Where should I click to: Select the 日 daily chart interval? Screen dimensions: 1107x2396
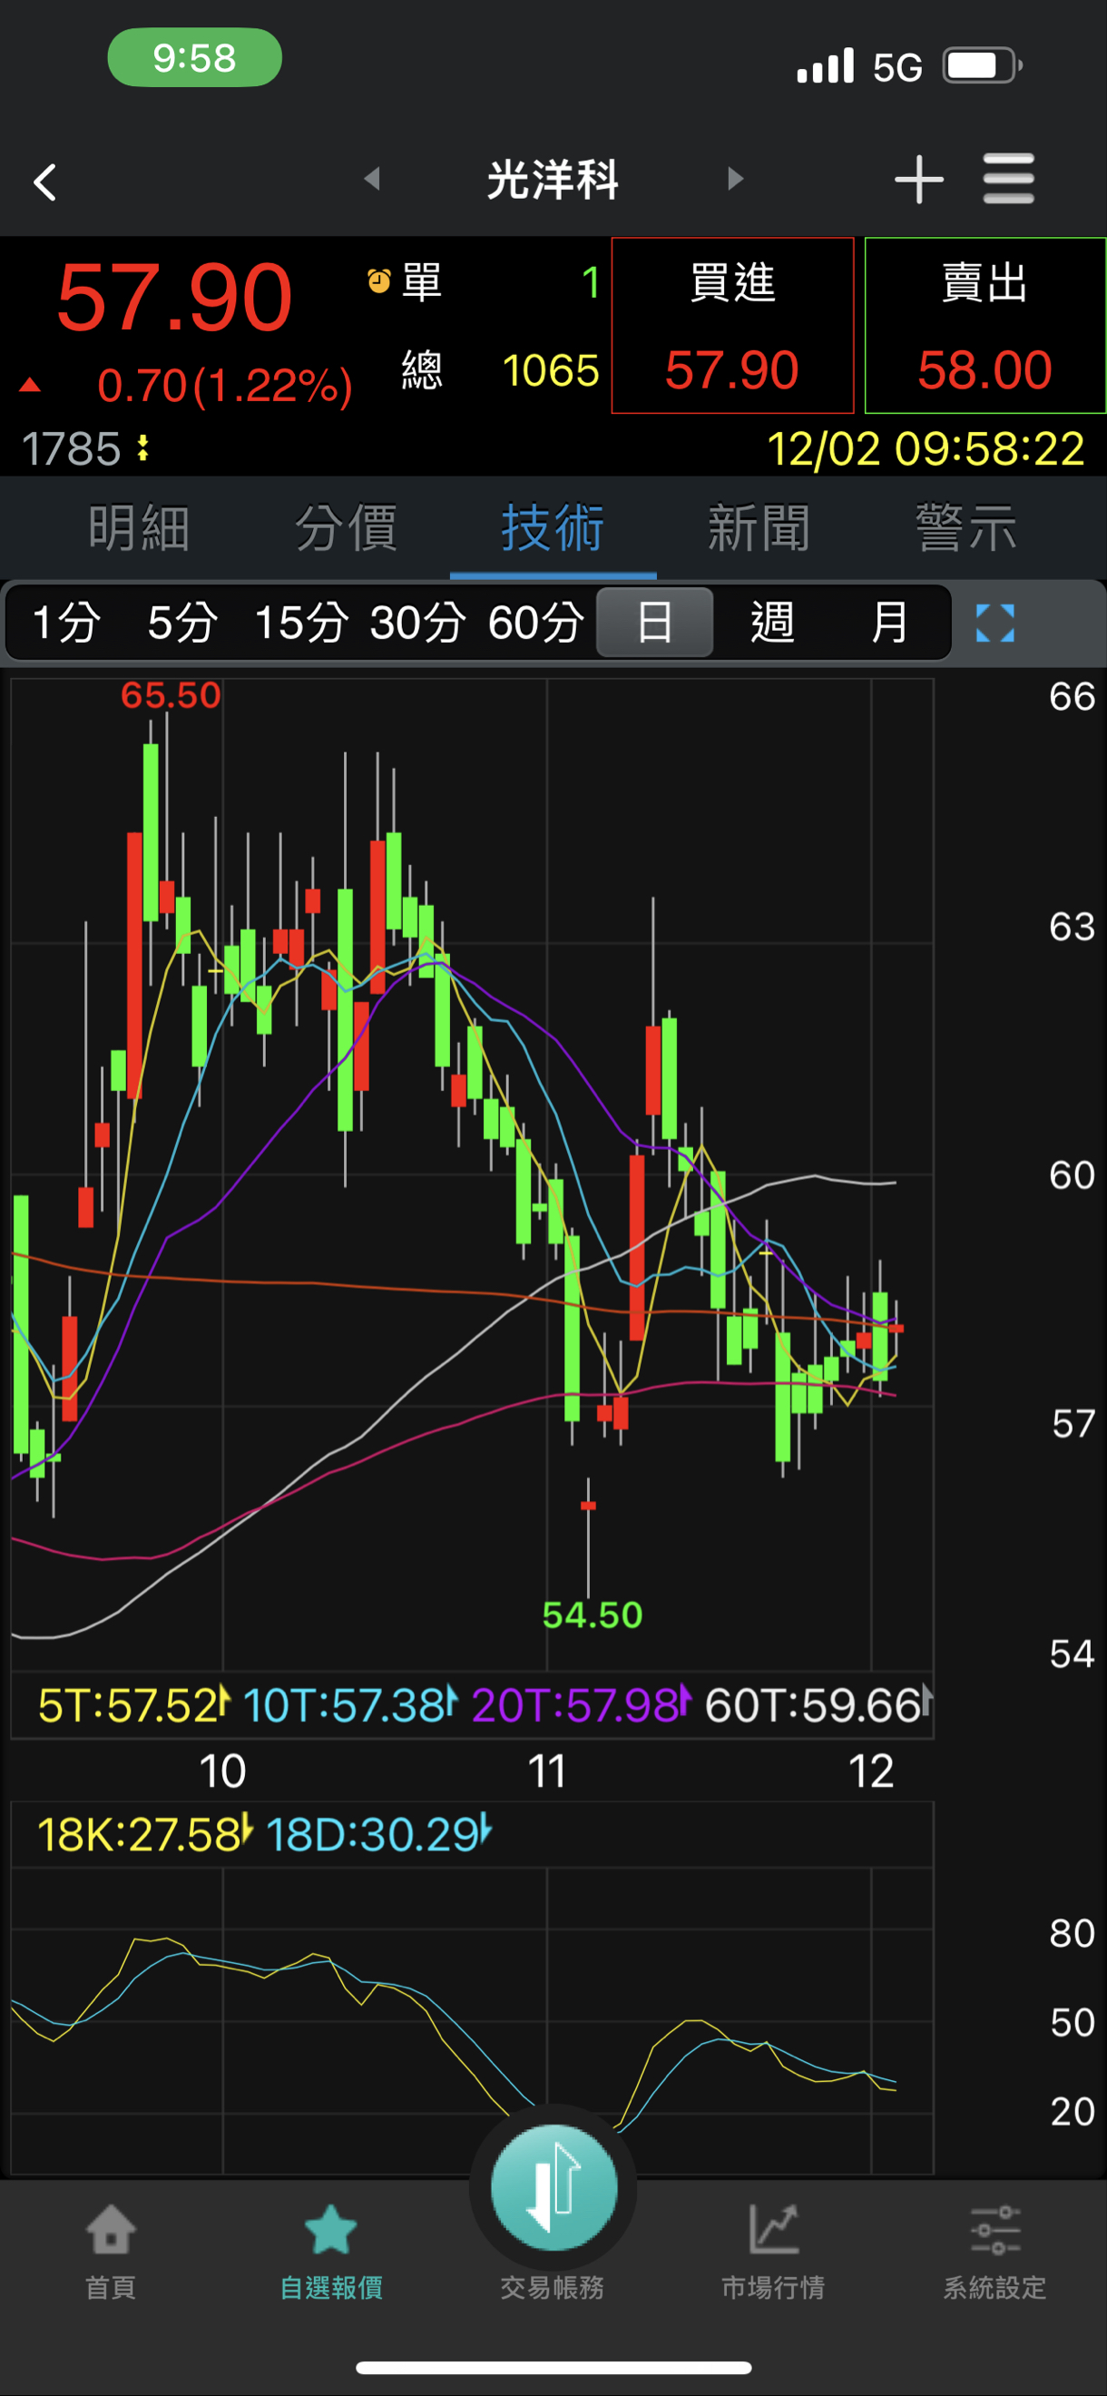point(655,623)
